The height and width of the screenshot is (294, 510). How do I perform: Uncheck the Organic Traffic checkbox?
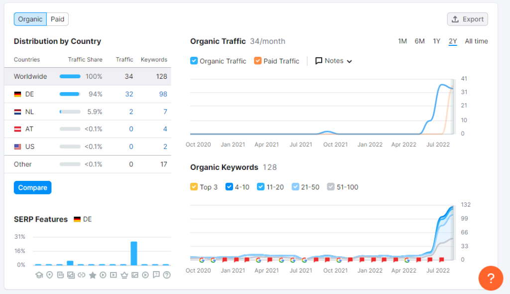pyautogui.click(x=194, y=61)
